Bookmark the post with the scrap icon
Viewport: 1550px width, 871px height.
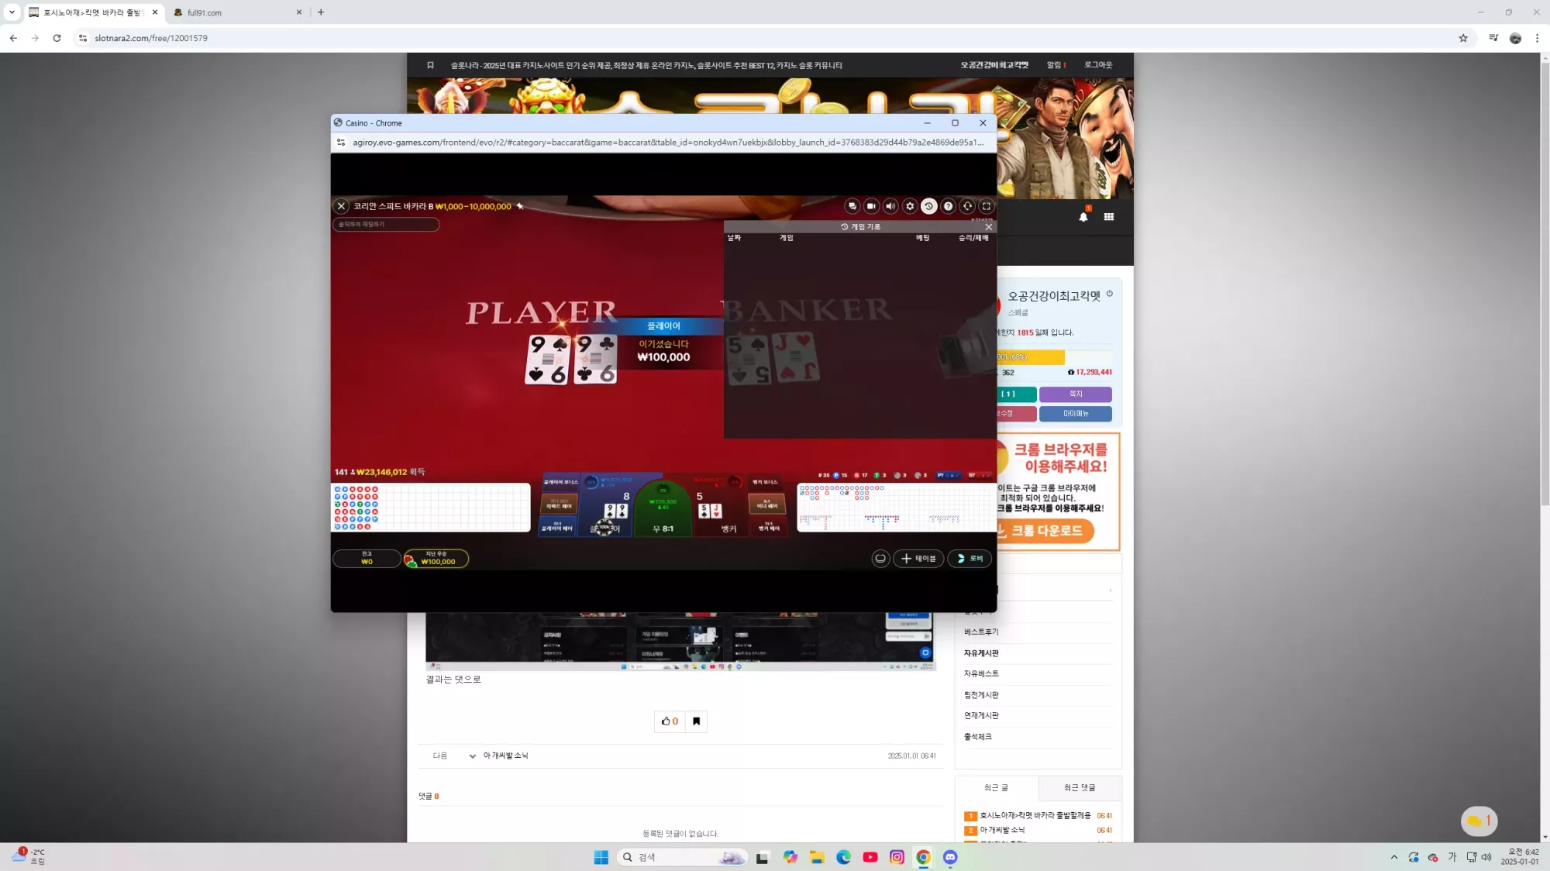coord(696,721)
